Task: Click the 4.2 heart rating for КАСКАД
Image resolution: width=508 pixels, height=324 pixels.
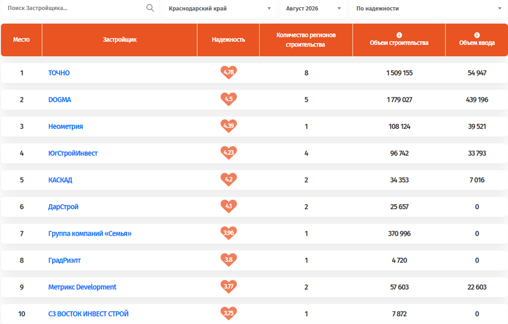Action: 229,179
